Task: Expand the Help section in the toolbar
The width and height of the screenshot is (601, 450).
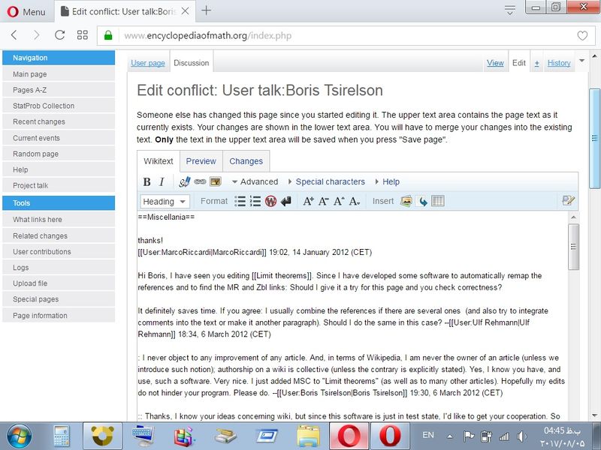Action: 386,181
